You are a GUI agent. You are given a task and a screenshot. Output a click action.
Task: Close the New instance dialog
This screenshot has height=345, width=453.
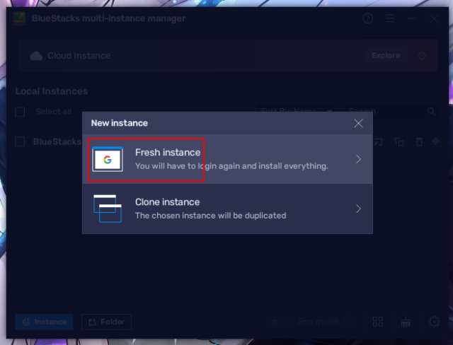coord(358,123)
